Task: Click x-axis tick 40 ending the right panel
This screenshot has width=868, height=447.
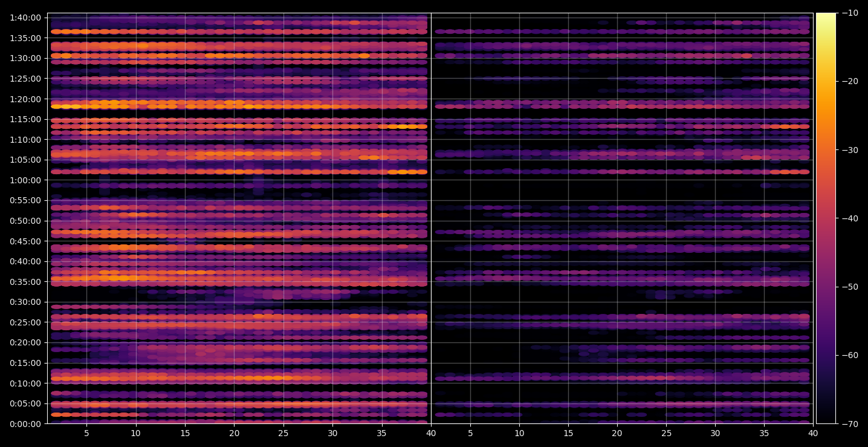Action: pyautogui.click(x=813, y=434)
